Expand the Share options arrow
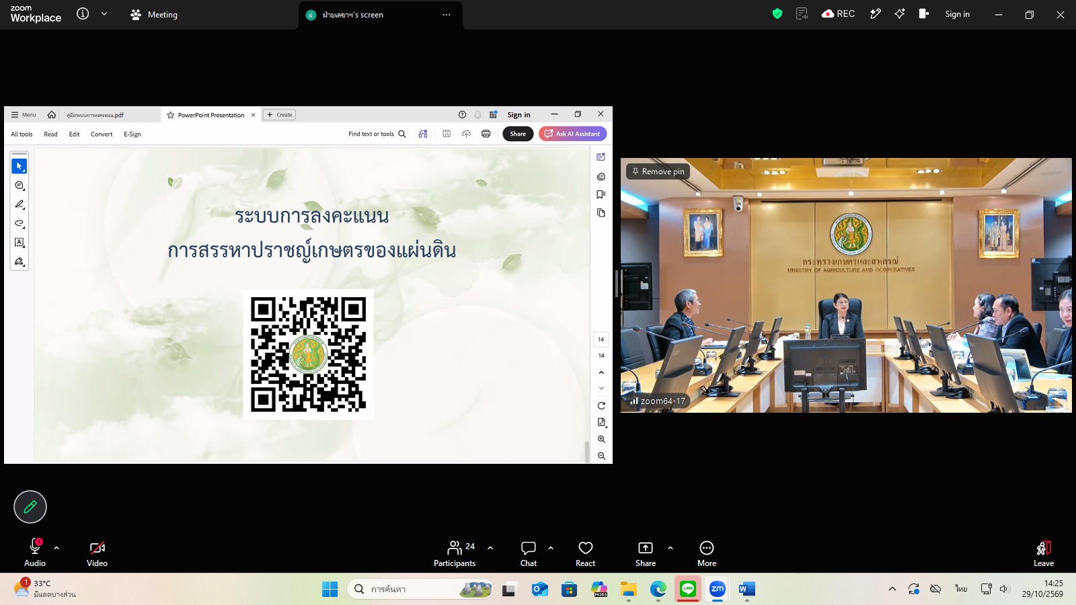The image size is (1076, 605). [670, 548]
